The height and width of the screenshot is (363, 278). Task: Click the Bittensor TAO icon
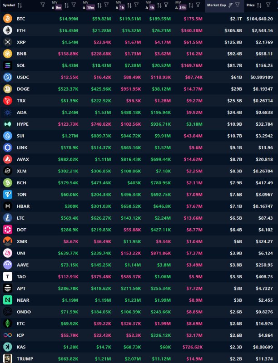(8, 277)
